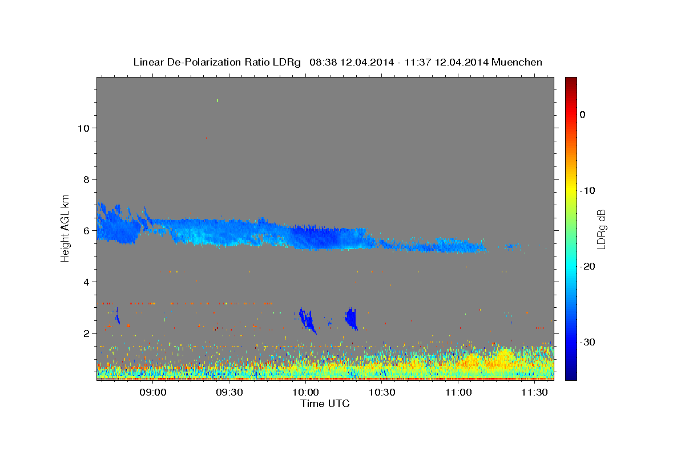Click the colorbar value '-30'

coord(588,342)
